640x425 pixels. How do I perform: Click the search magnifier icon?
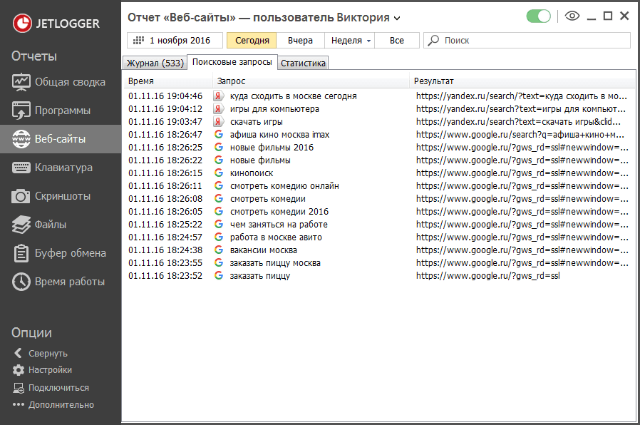click(x=433, y=40)
